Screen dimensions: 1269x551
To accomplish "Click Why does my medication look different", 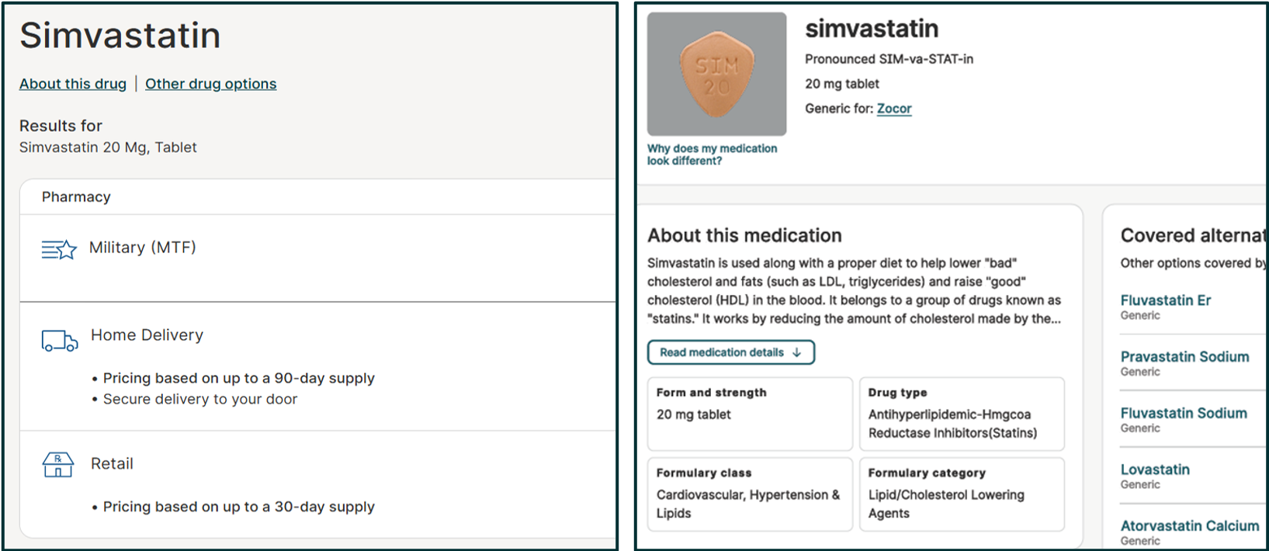I will [712, 154].
